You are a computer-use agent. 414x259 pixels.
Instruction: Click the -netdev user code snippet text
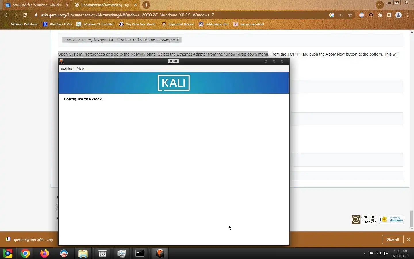click(x=122, y=40)
